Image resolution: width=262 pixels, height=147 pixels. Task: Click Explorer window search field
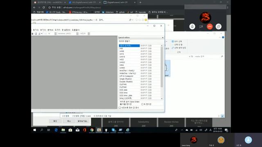tap(209, 56)
